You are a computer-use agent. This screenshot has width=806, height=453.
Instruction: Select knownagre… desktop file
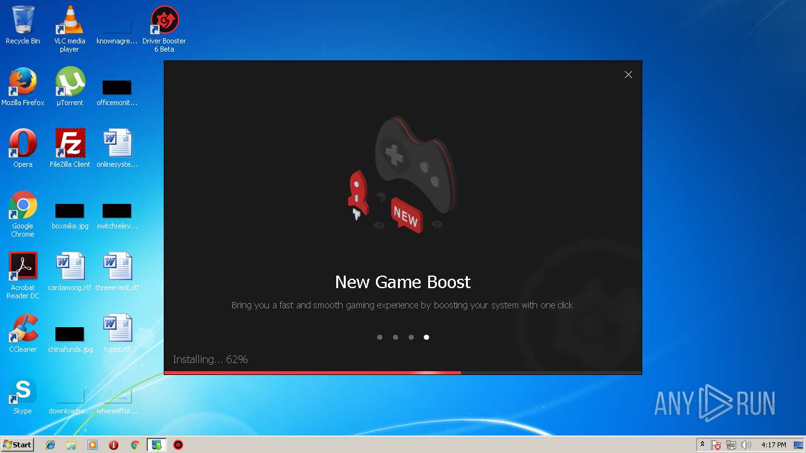click(117, 31)
